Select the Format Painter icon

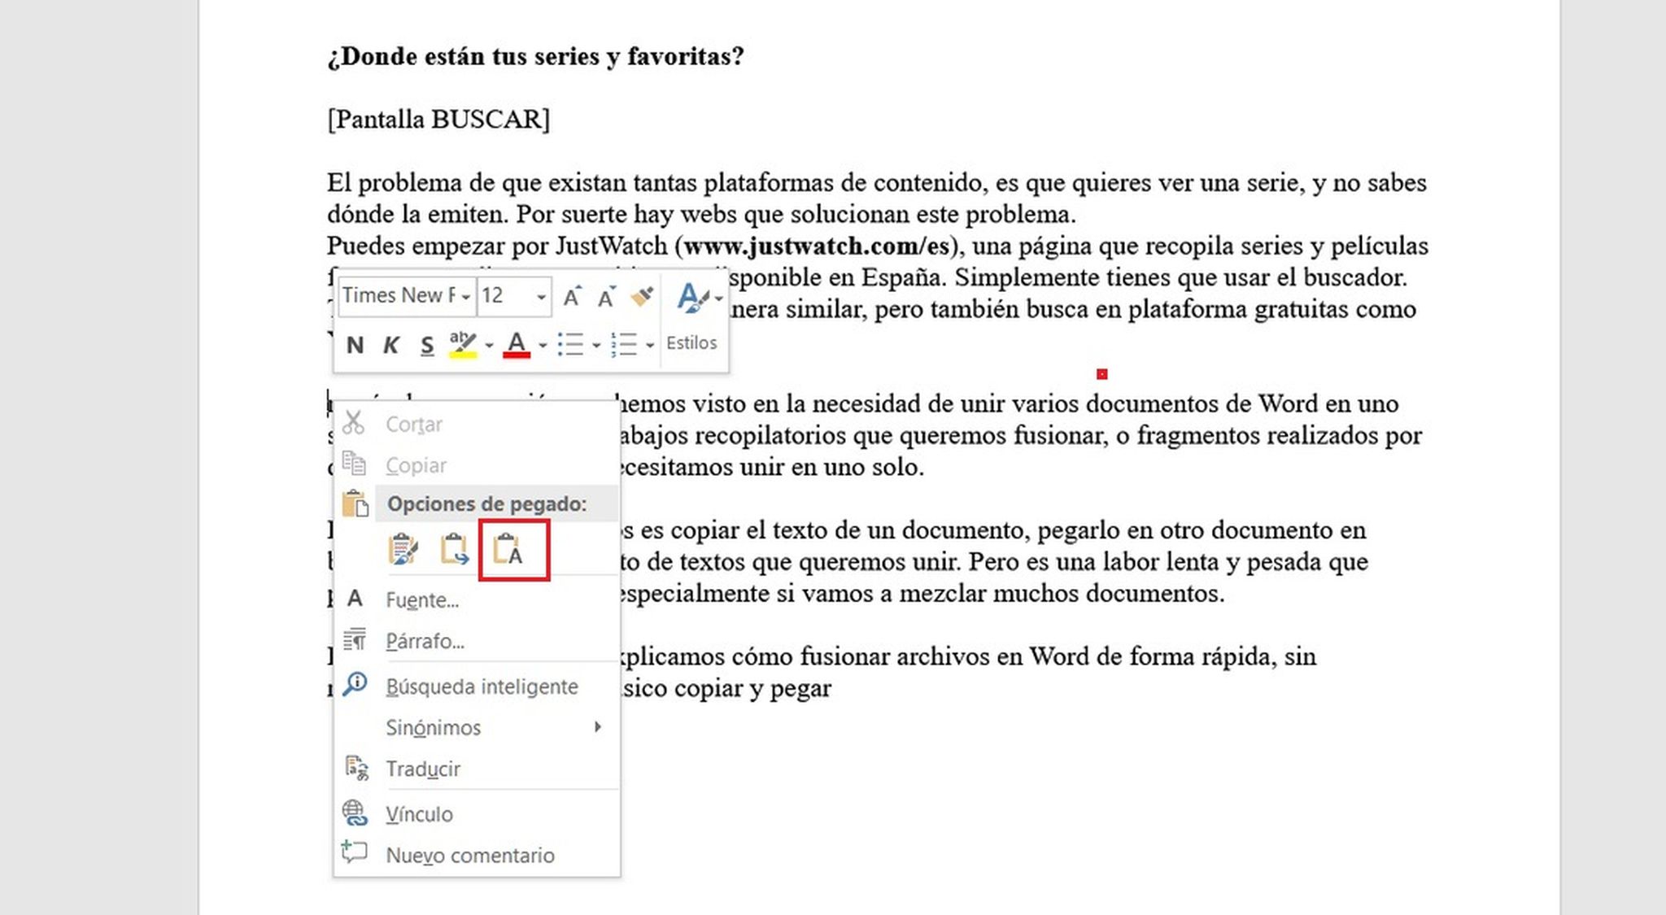pos(642,296)
